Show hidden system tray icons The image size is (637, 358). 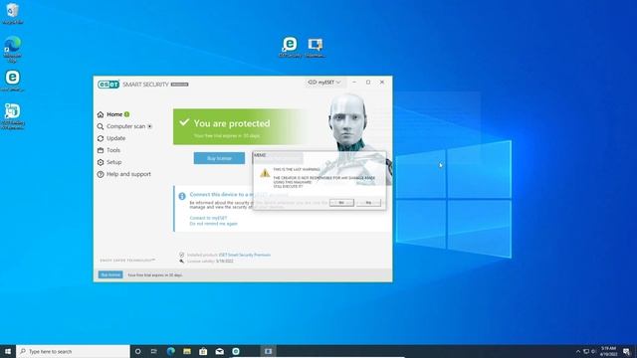[578, 351]
